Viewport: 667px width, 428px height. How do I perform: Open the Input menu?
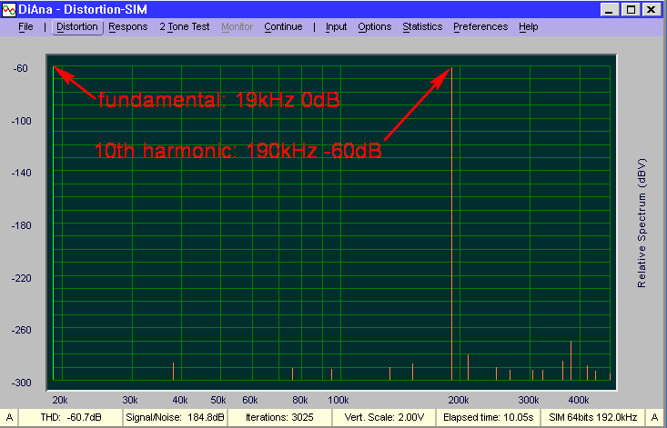336,26
